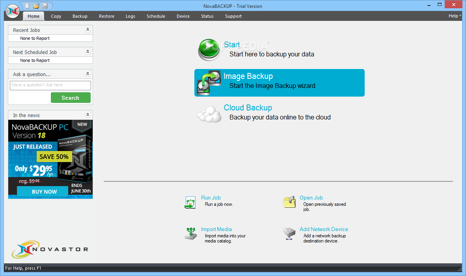This screenshot has height=276, width=466.
Task: Open the Support tab
Action: click(233, 16)
